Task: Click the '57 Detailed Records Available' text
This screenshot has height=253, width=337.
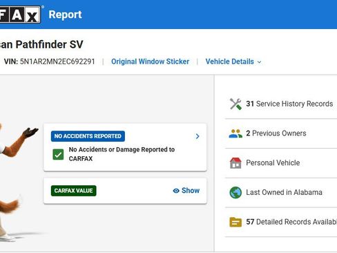Action: [x=291, y=222]
